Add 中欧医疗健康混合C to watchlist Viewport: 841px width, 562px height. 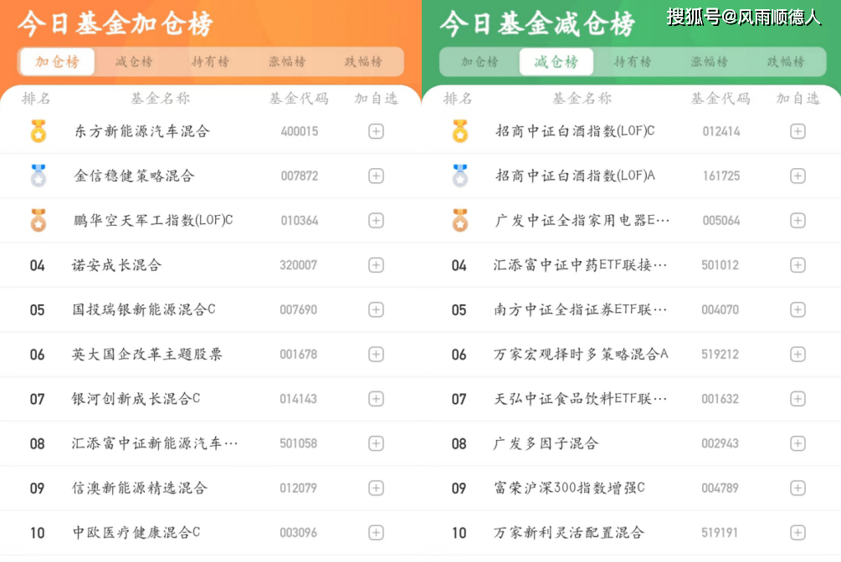pos(376,533)
